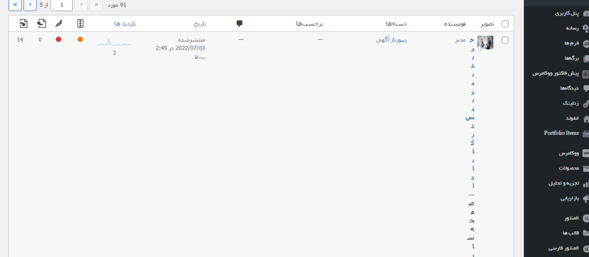Click the پیش فاکتور ووکامرس icon
The image size is (589, 257).
click(x=586, y=74)
